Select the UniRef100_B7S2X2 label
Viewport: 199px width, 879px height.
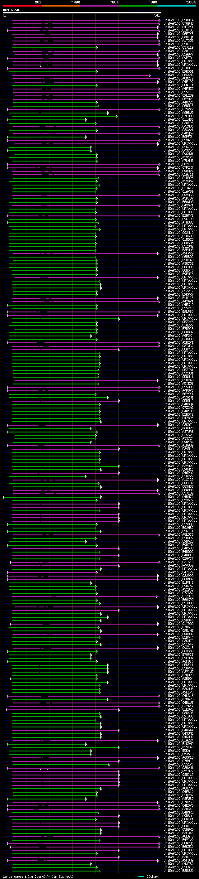coord(178,109)
